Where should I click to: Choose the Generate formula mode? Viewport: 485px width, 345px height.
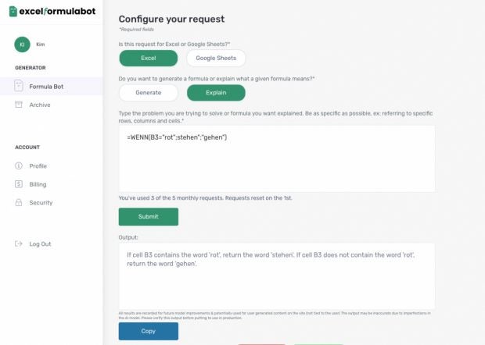coord(148,93)
